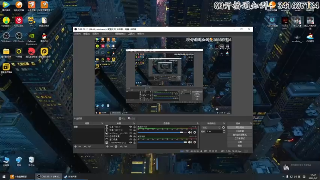Click the Start Streaming button in Controls
The height and width of the screenshot is (180, 320).
pyautogui.click(x=240, y=127)
